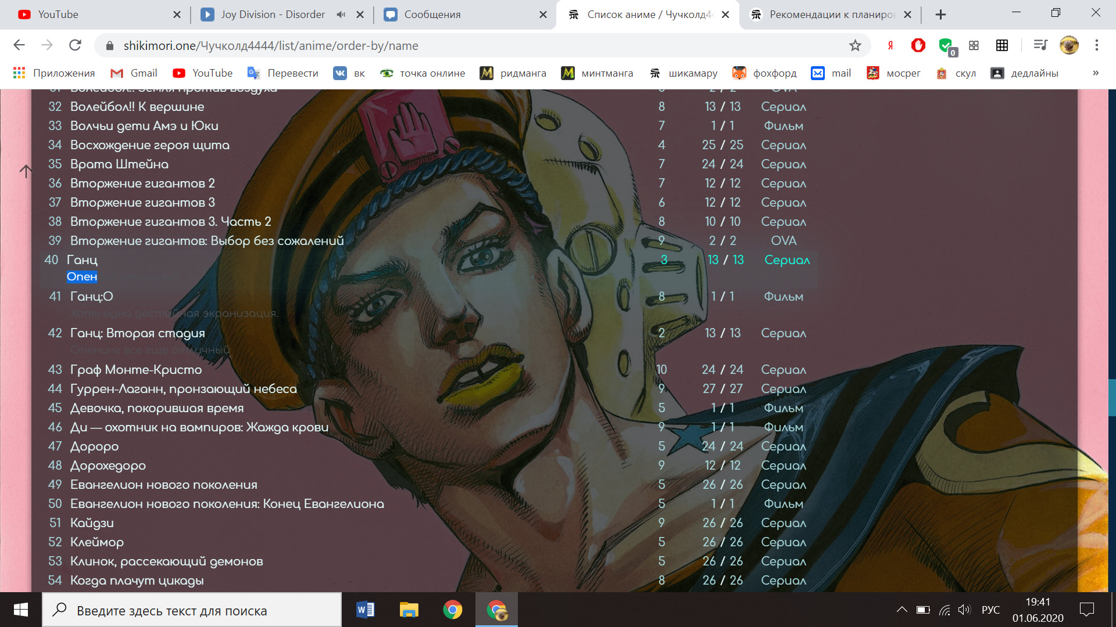Viewport: 1116px width, 627px height.
Task: Open Chrome's three-dot menu
Action: (1096, 45)
